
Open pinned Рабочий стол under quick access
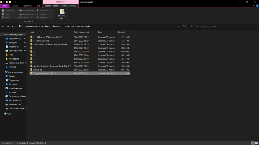pyautogui.click(x=15, y=39)
